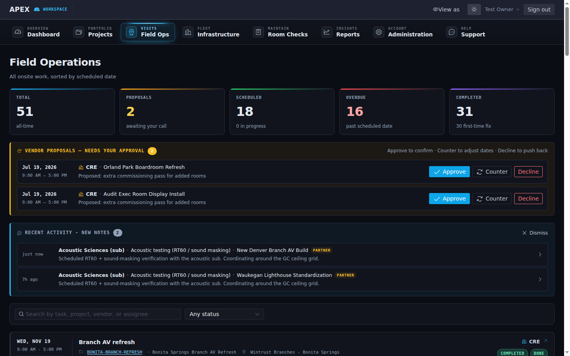Expand the New Denver Branch AV Build note chevron
The image size is (570, 356).
(x=540, y=254)
